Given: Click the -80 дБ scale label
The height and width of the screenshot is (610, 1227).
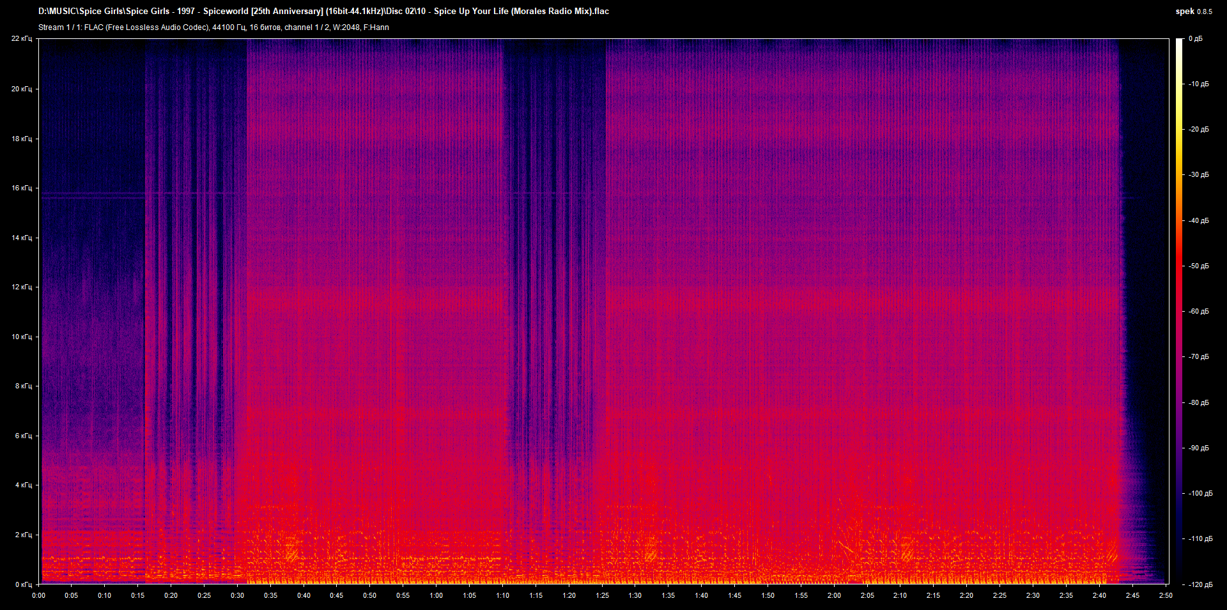Looking at the screenshot, I should point(1199,402).
